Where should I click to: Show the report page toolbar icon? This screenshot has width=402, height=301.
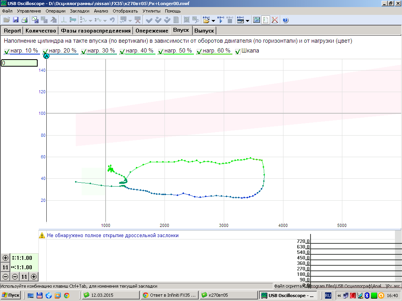[x=266, y=20]
